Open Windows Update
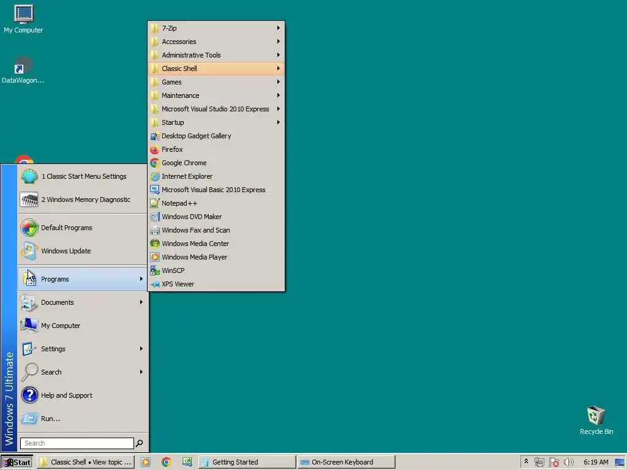The image size is (627, 470). pyautogui.click(x=83, y=251)
